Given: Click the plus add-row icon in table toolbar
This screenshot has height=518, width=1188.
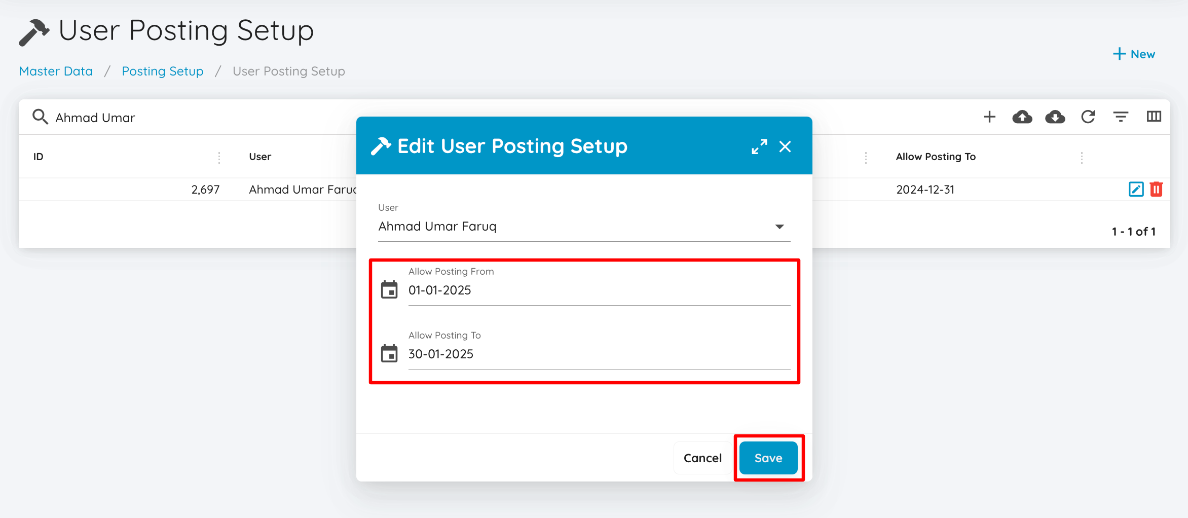Looking at the screenshot, I should point(989,117).
